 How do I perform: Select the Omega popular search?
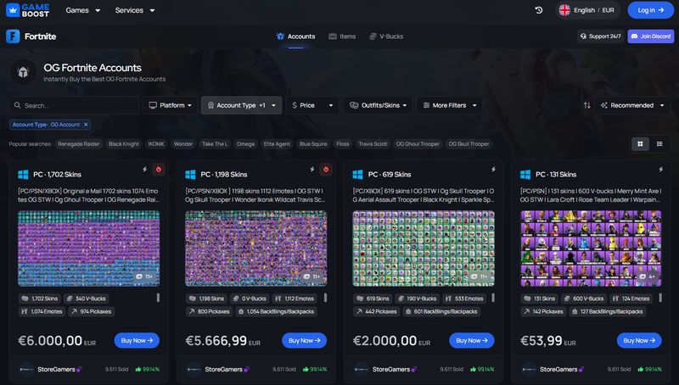tap(245, 143)
